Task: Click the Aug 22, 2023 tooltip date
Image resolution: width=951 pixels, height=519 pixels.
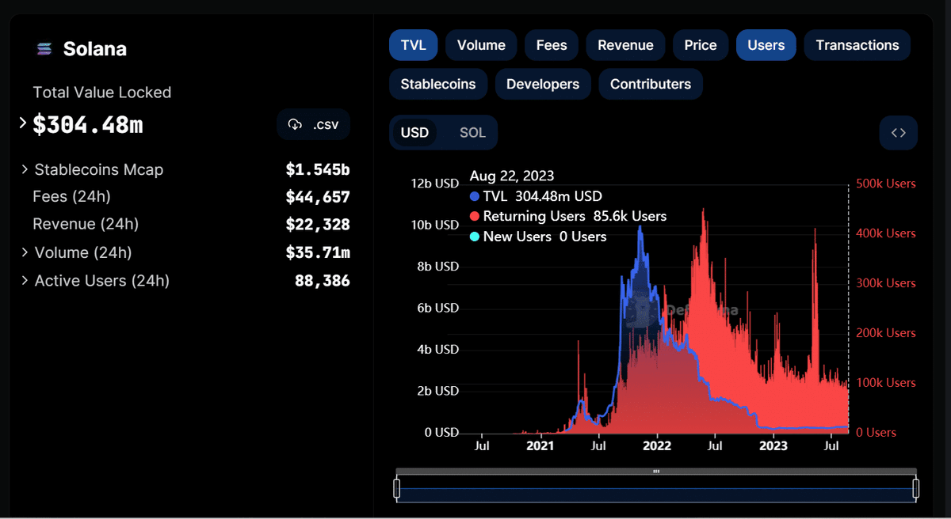Action: pyautogui.click(x=512, y=176)
